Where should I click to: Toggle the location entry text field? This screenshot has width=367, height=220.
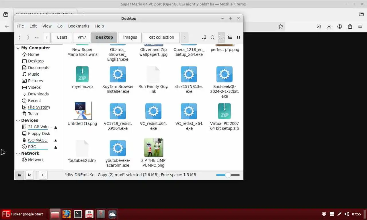[x=204, y=38]
